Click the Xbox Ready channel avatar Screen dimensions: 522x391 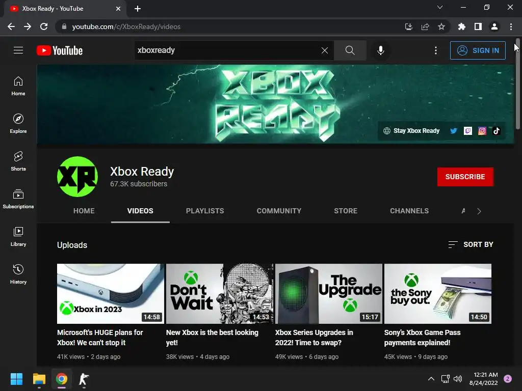click(x=77, y=177)
